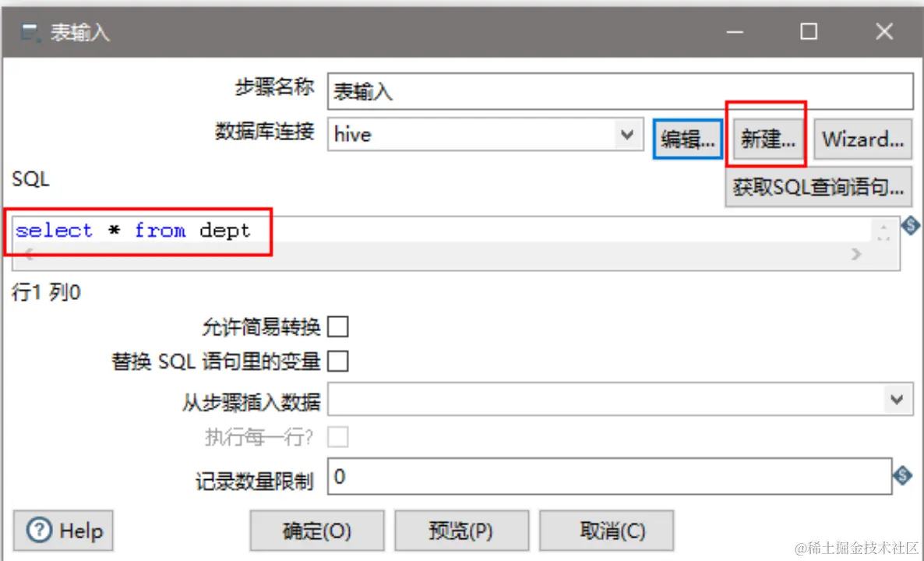Click the 表输入 window title icon
This screenshot has height=561, width=924.
coord(30,33)
